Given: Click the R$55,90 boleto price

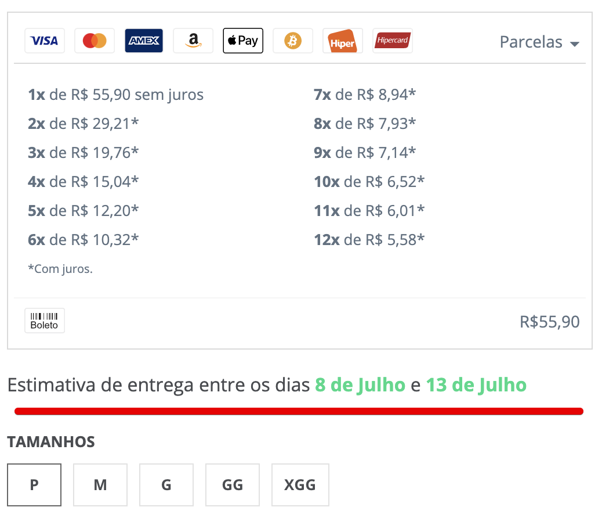Looking at the screenshot, I should tap(550, 322).
